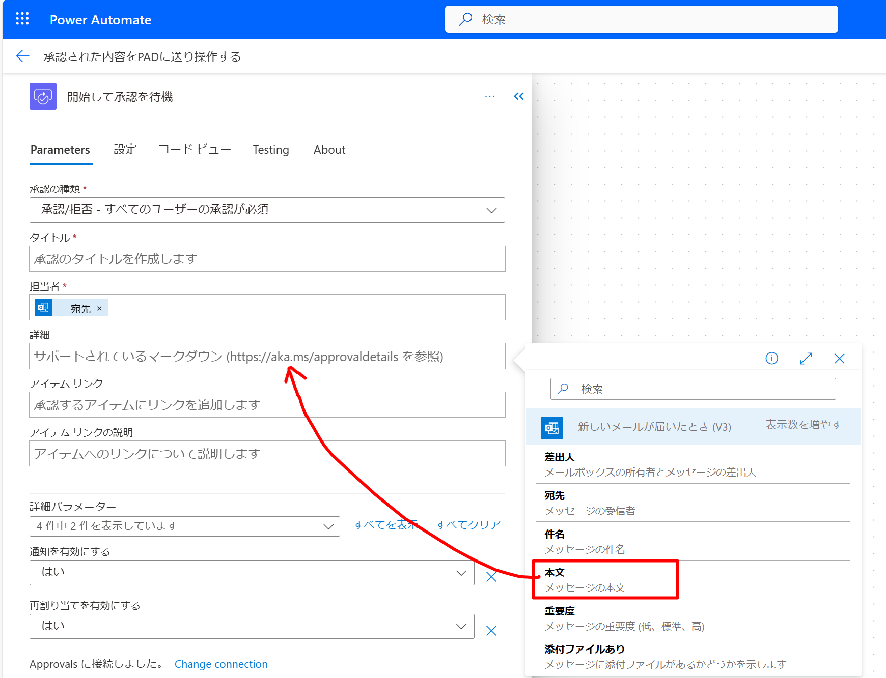Switch to the 設定 tab

point(125,150)
